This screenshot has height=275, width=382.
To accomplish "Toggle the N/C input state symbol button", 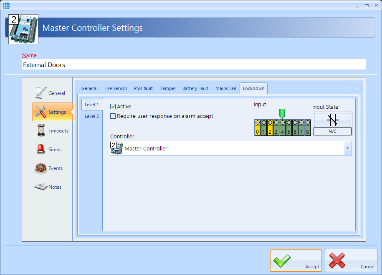I will 333,120.
